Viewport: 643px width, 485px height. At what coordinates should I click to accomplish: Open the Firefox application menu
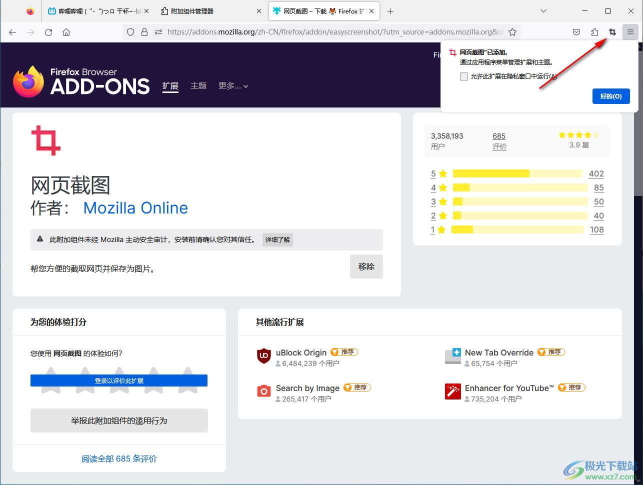[630, 32]
